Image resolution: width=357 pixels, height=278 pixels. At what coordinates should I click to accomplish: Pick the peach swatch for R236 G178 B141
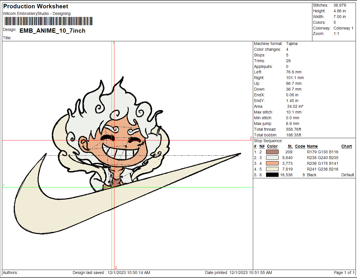tap(272, 163)
